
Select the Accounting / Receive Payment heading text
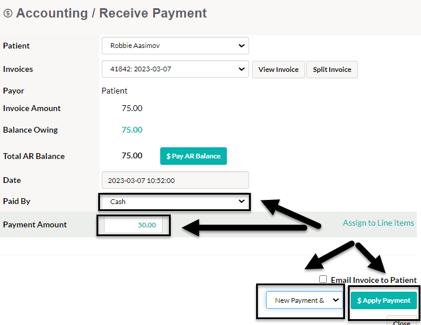coord(112,13)
